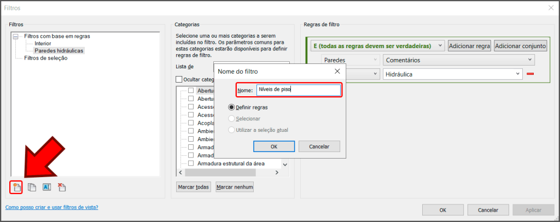Open the help link about view filters
The height and width of the screenshot is (222, 560).
point(51,208)
